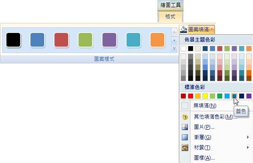Choose orange standard color

198,96
